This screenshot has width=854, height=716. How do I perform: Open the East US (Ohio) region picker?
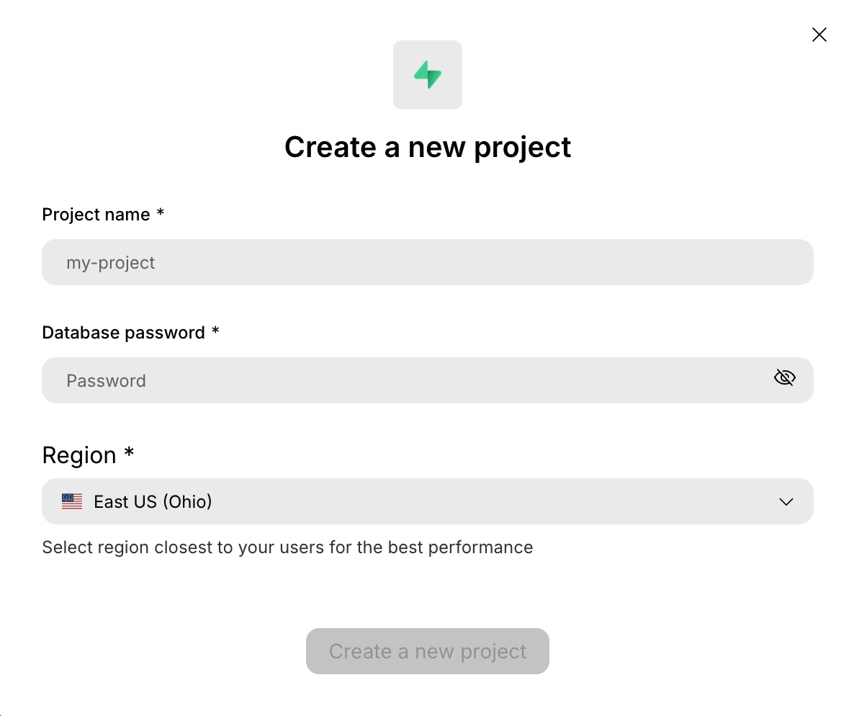[x=428, y=501]
